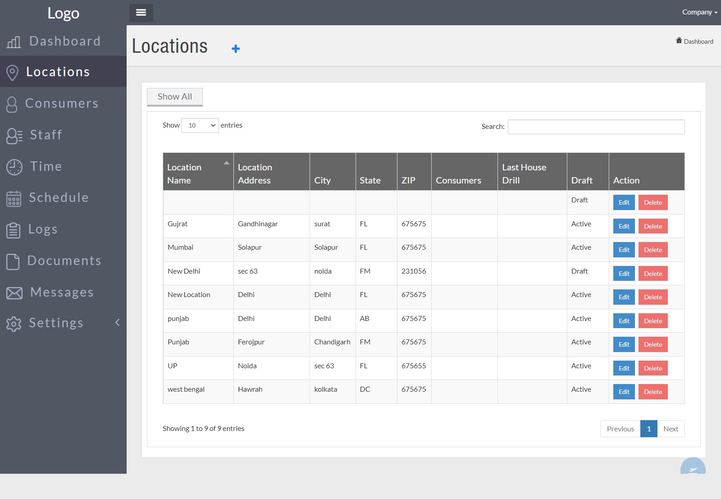Image resolution: width=721 pixels, height=499 pixels.
Task: Sort table by the City column header
Action: tap(333, 172)
